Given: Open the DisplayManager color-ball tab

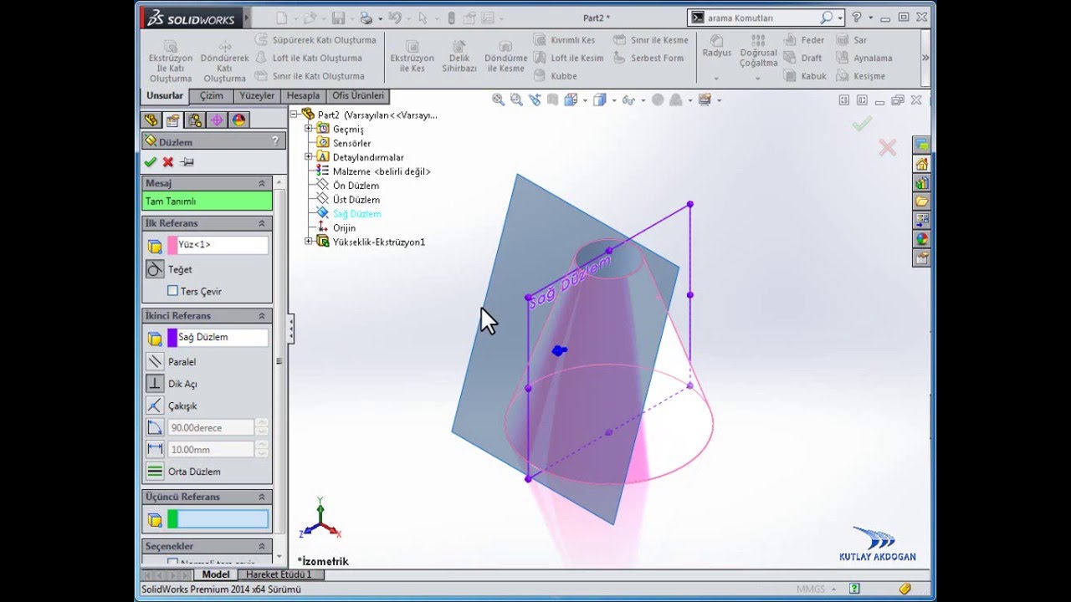Looking at the screenshot, I should 238,120.
